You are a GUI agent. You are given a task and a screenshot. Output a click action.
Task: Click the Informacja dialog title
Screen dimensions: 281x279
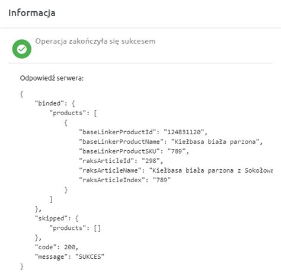(x=32, y=13)
